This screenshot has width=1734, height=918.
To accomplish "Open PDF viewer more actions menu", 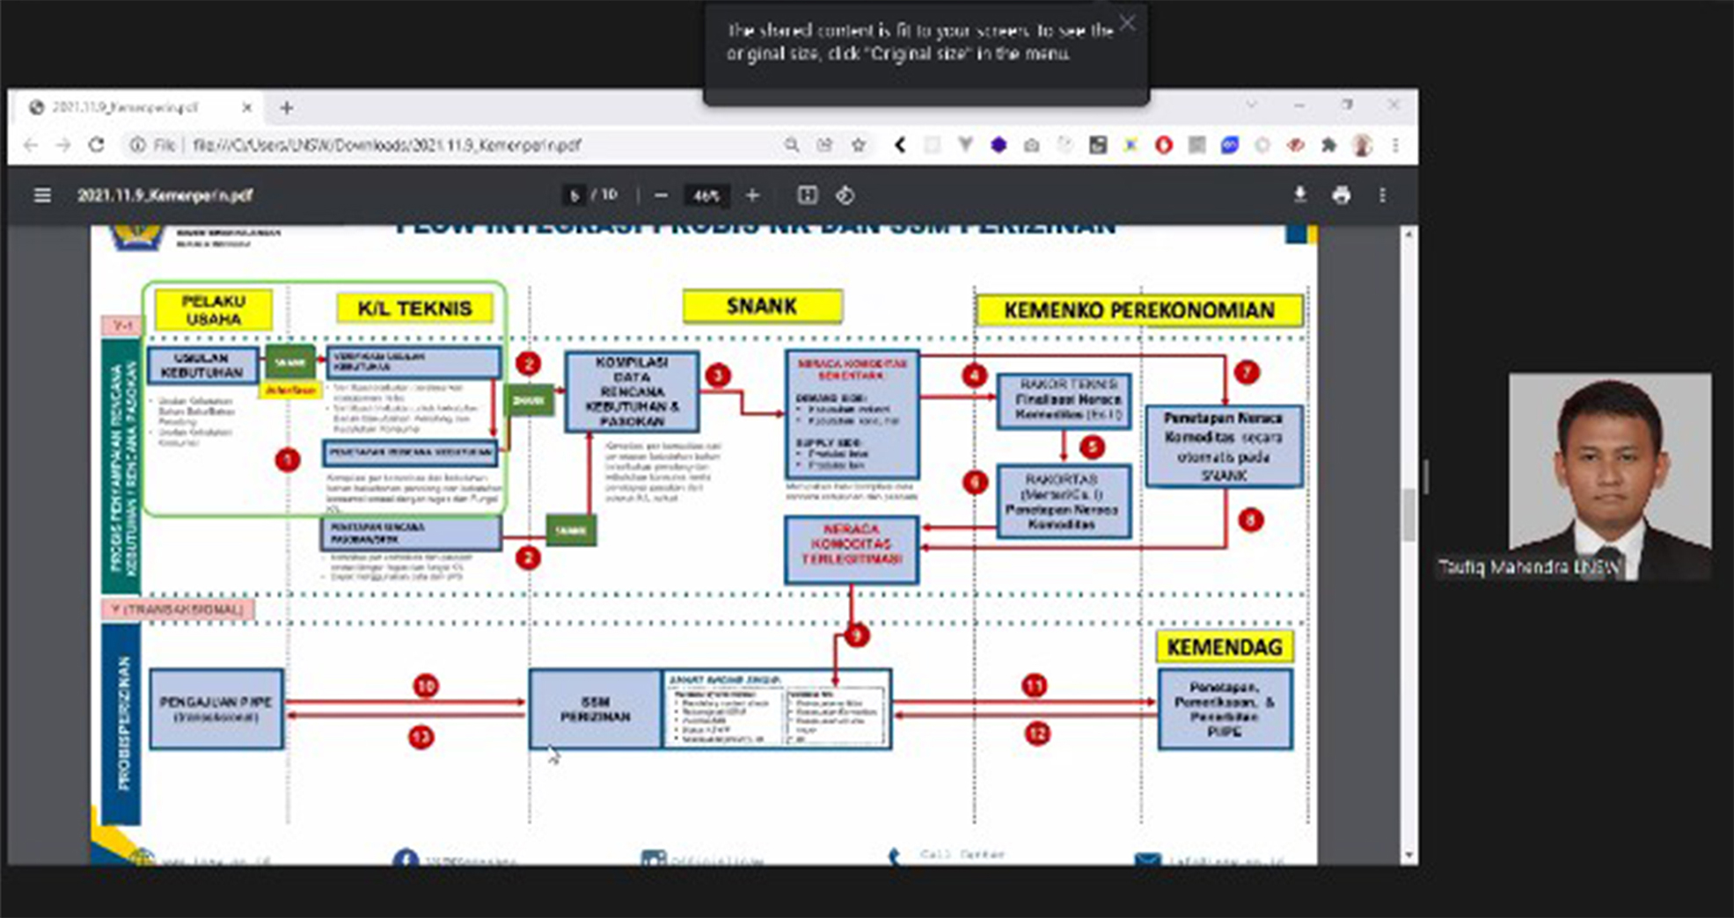I will click(1382, 195).
